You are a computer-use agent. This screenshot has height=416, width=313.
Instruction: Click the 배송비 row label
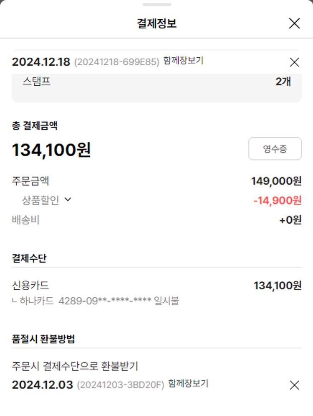(26, 220)
